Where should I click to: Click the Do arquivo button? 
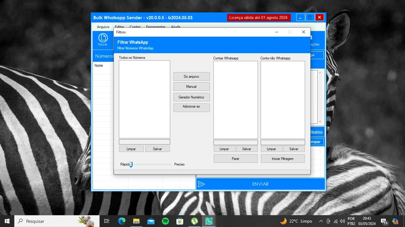[x=192, y=77]
